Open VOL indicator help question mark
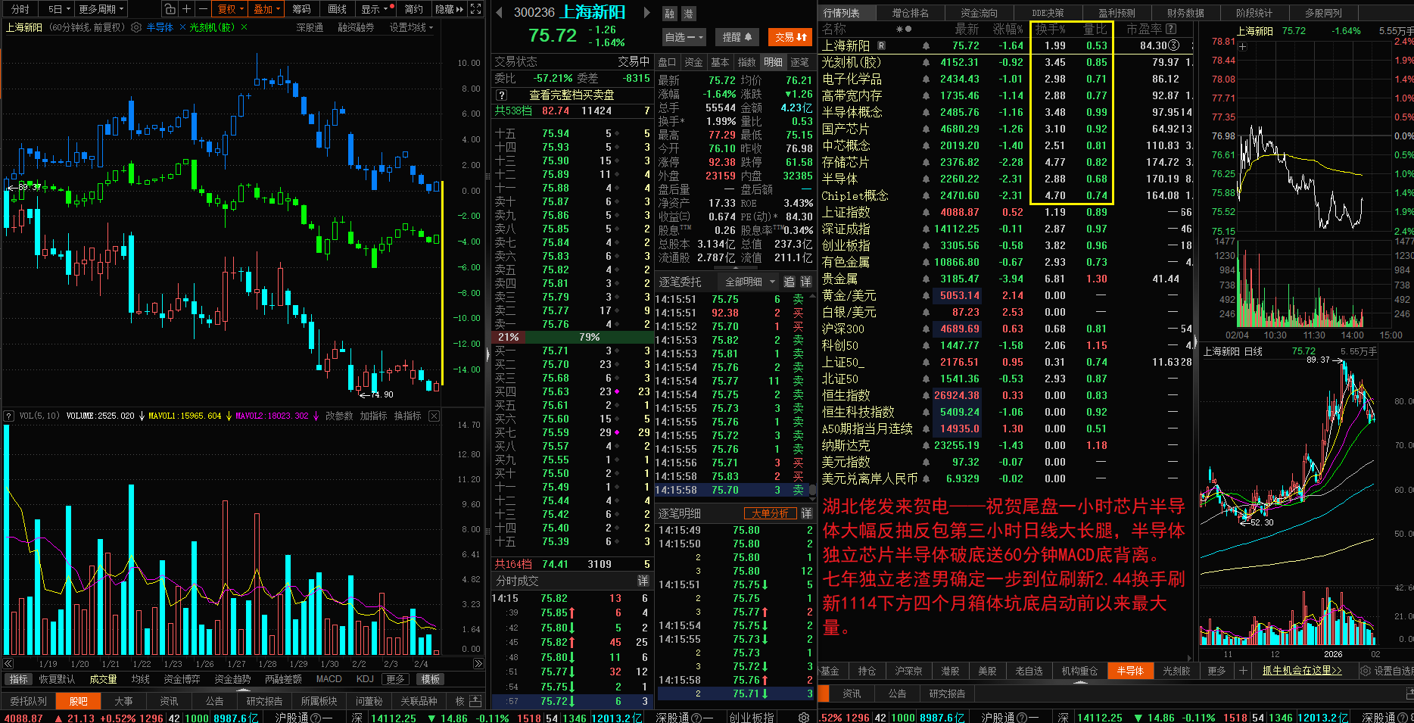Viewport: 1414px width, 723px height. point(9,416)
